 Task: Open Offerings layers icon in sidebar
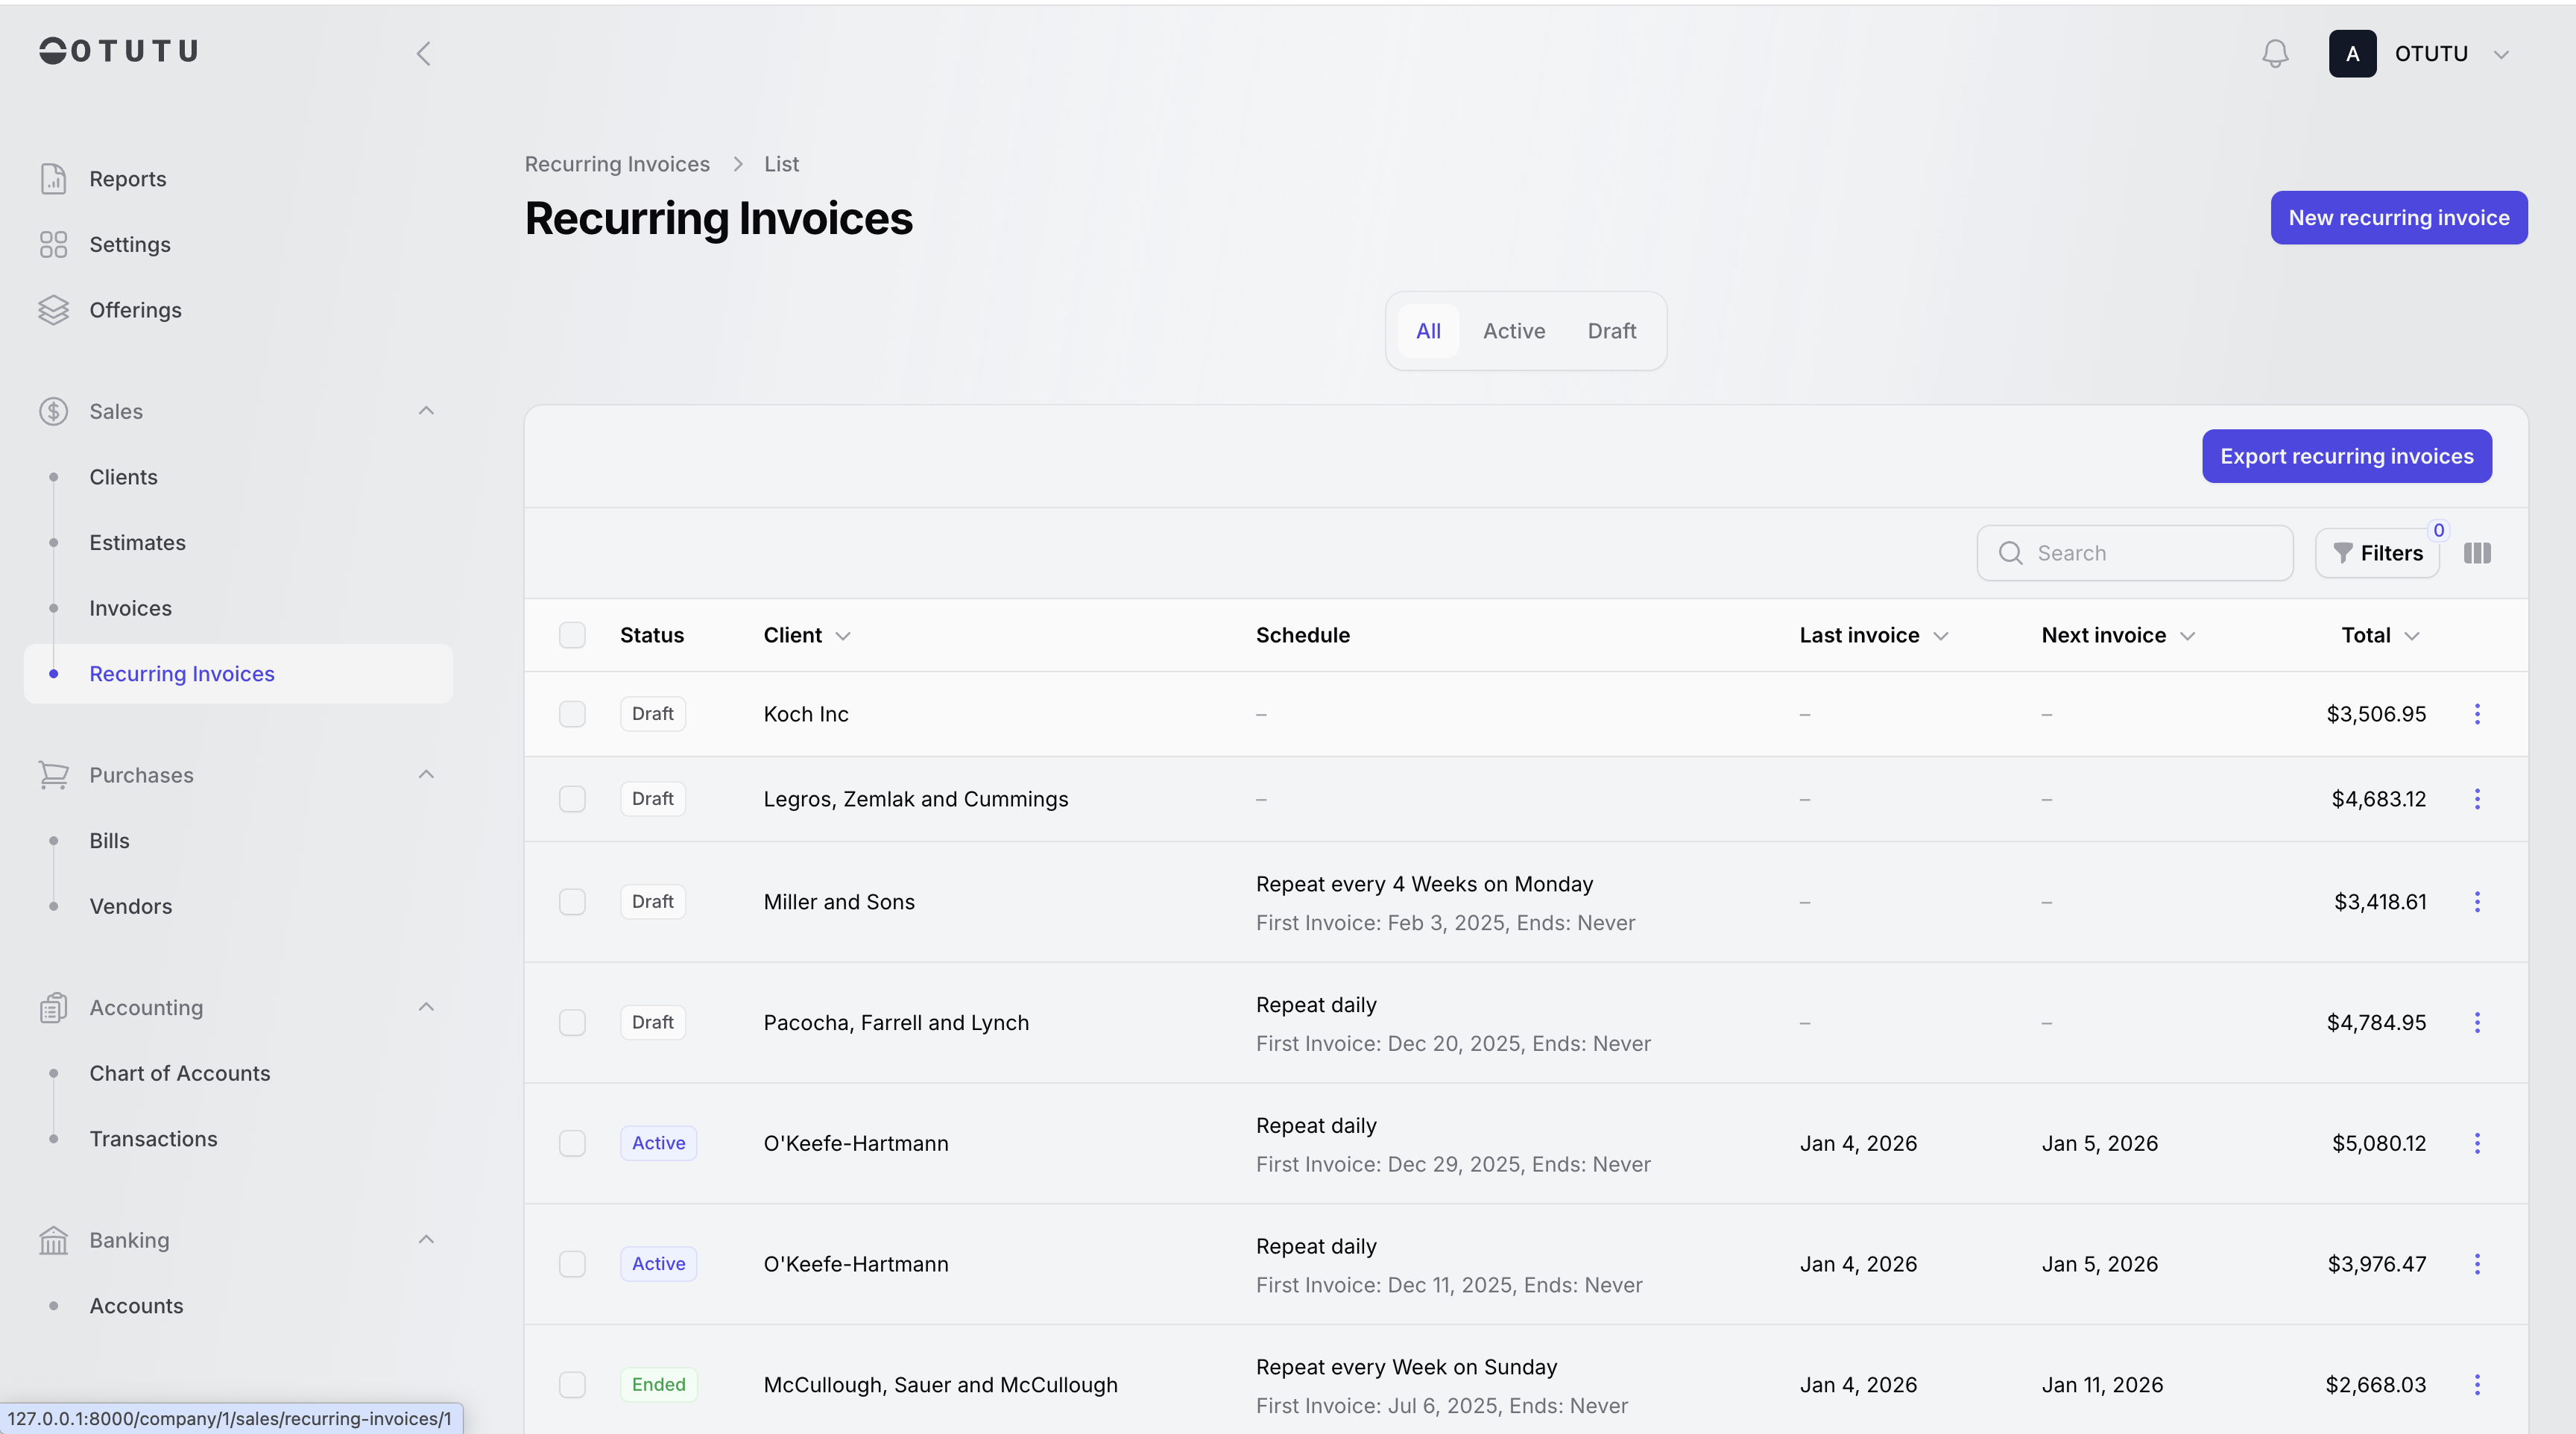click(x=53, y=310)
